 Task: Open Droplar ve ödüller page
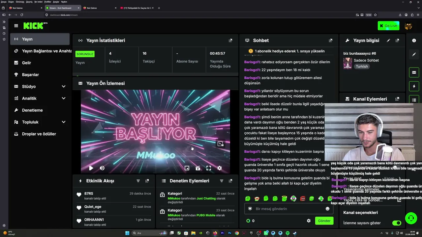click(40, 134)
